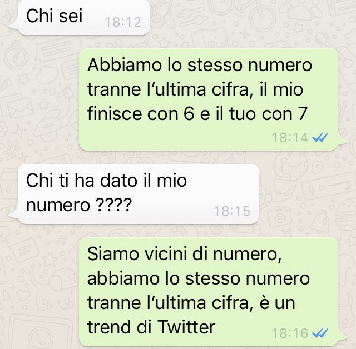Viewport: 356px width, 349px height.
Task: Tap the blue read checkmarks at 18:16
Action: point(320,333)
